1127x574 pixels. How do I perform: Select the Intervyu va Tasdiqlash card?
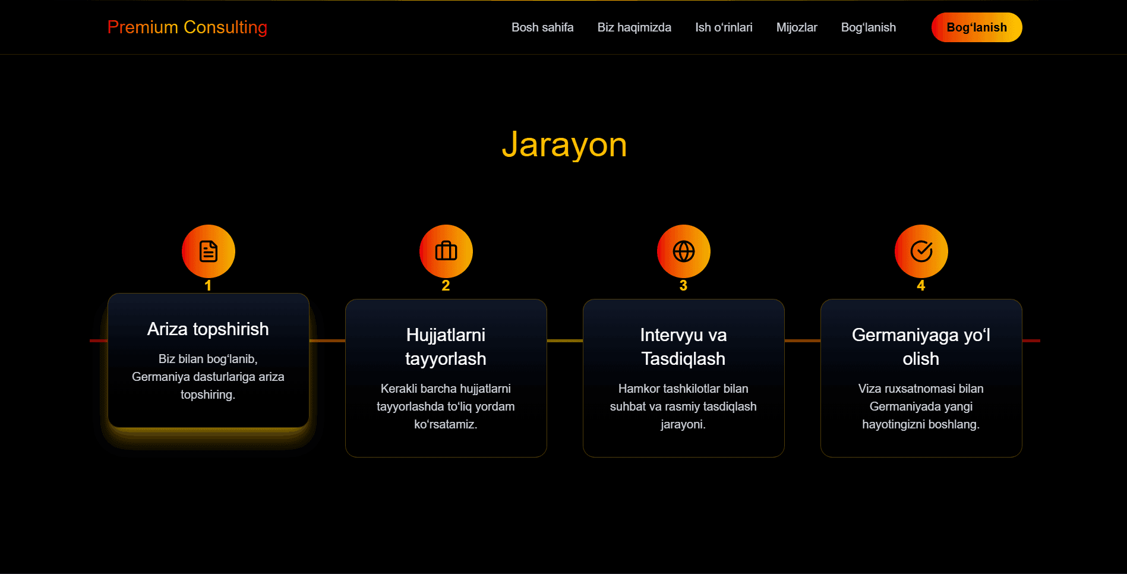684,378
